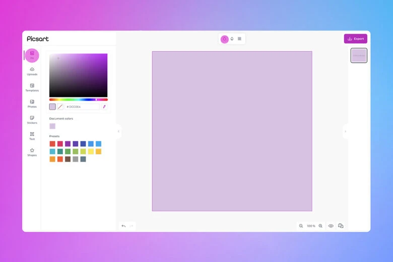Pick a color with the eyedropper tool
The height and width of the screenshot is (262, 393).
coord(104,107)
